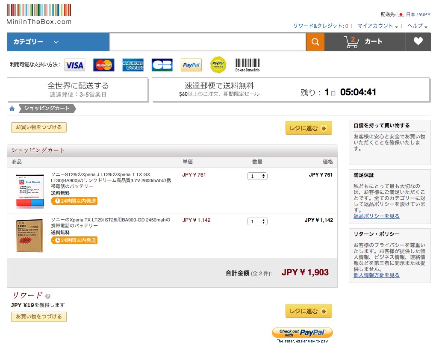Open 個人情報方針を見る link
The width and height of the screenshot is (439, 351).
pyautogui.click(x=376, y=275)
